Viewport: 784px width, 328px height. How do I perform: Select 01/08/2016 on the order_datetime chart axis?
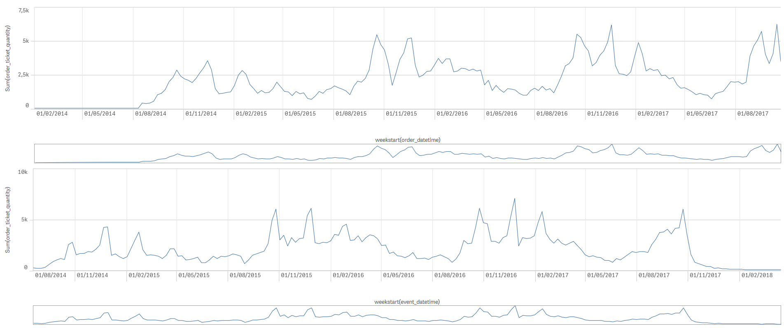click(552, 113)
